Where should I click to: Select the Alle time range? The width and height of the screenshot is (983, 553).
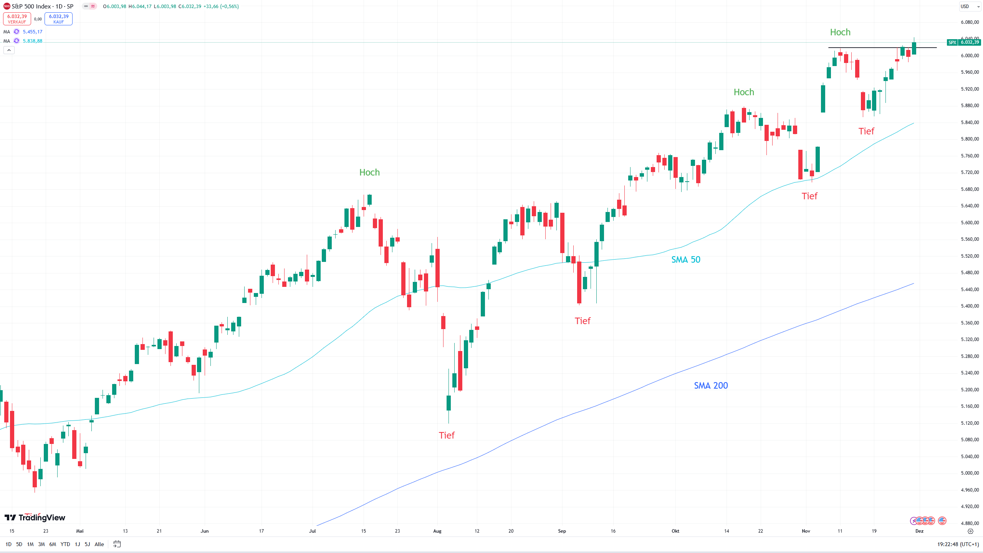[x=99, y=544]
